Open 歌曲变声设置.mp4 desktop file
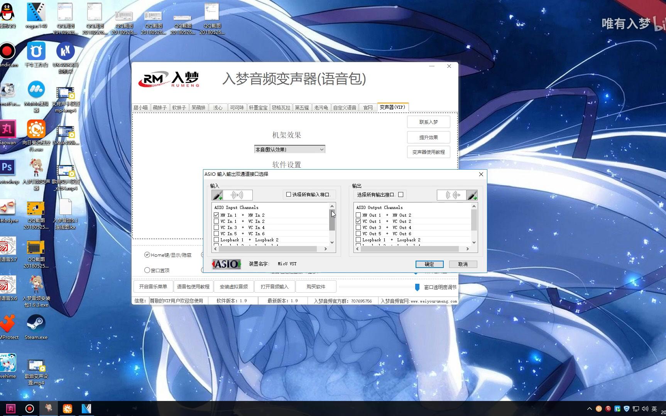This screenshot has width=666, height=416. (36, 372)
